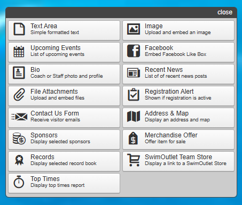Image resolution: width=242 pixels, height=205 pixels.
Task: Select the Text Area title
Action: tap(44, 26)
